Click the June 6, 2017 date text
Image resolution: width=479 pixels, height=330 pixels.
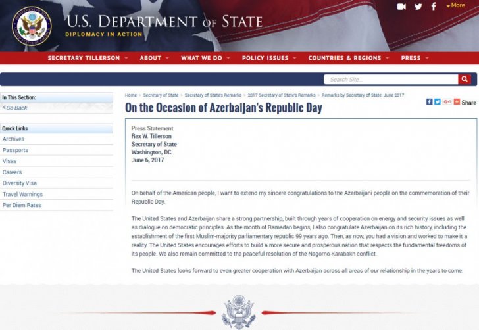coord(147,160)
